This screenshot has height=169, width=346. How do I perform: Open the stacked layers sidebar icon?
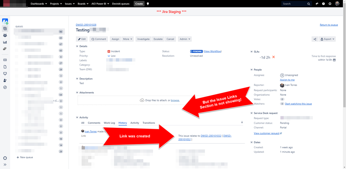point(5,49)
